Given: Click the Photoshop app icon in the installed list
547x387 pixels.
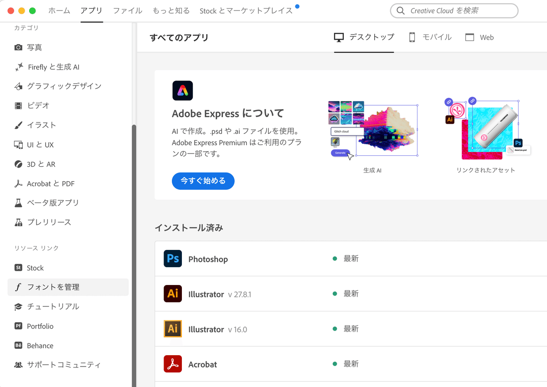Looking at the screenshot, I should (x=173, y=259).
